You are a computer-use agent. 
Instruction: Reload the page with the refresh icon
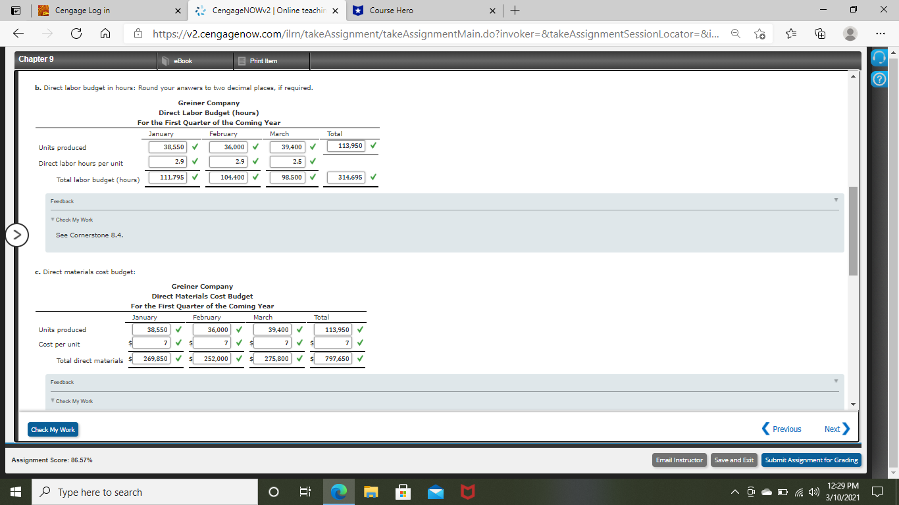click(76, 34)
